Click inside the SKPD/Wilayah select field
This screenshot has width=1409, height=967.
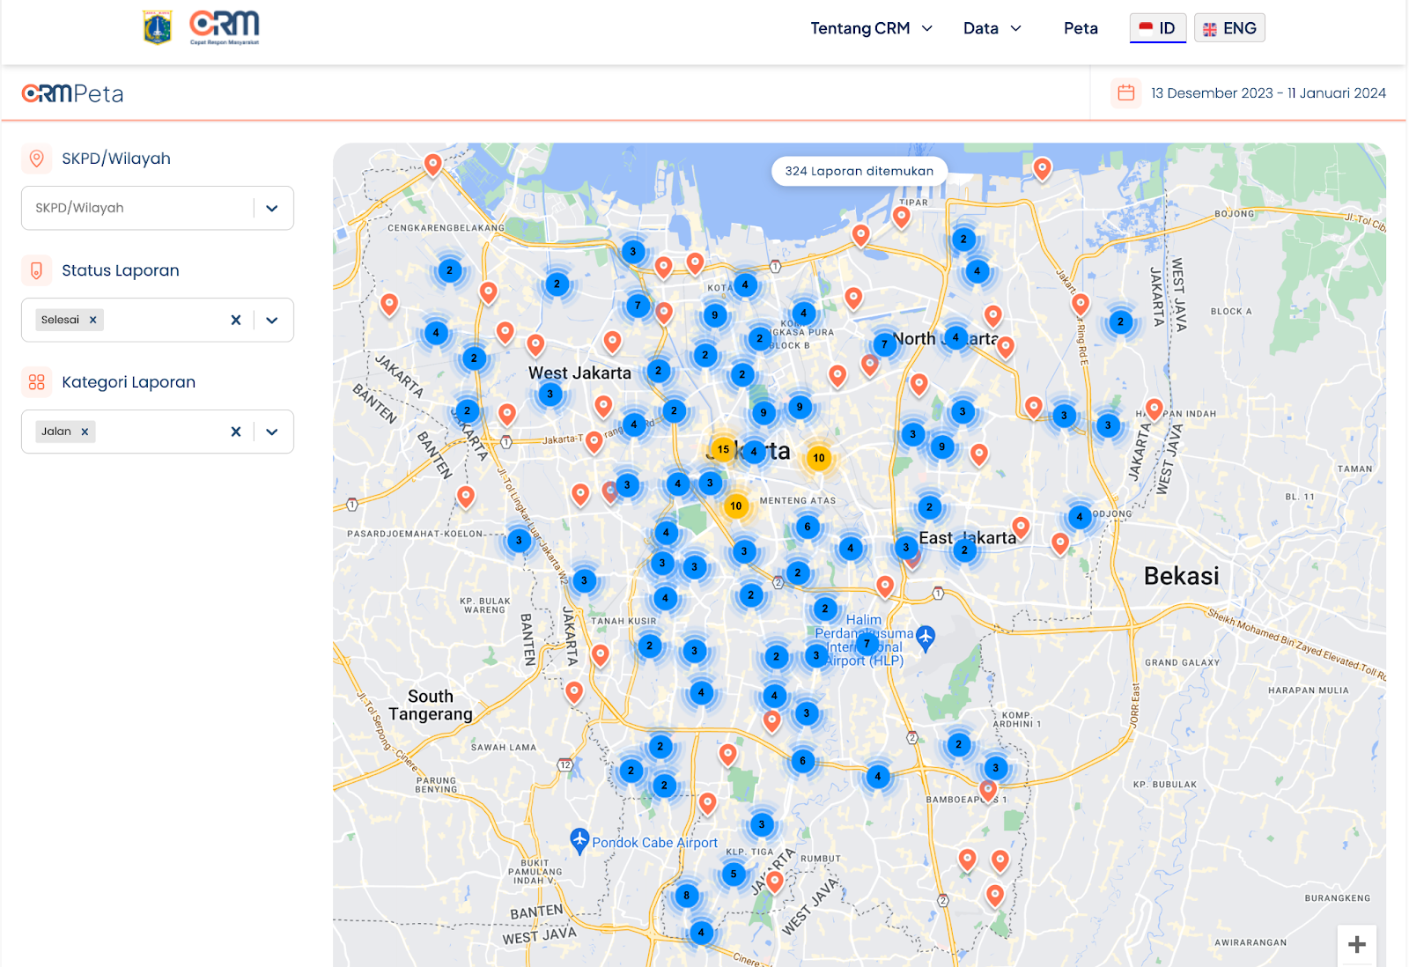[158, 208]
